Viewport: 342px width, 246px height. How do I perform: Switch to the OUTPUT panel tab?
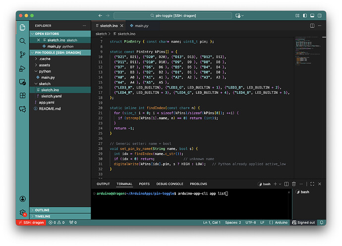pyautogui.click(x=103, y=184)
